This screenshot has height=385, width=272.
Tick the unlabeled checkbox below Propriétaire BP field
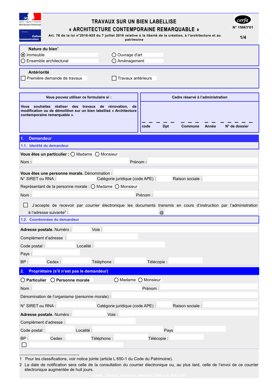click(x=24, y=345)
